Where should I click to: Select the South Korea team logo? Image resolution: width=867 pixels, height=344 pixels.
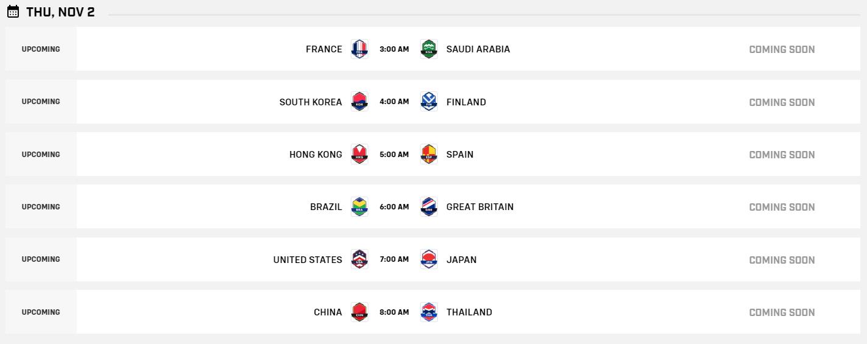tap(360, 102)
